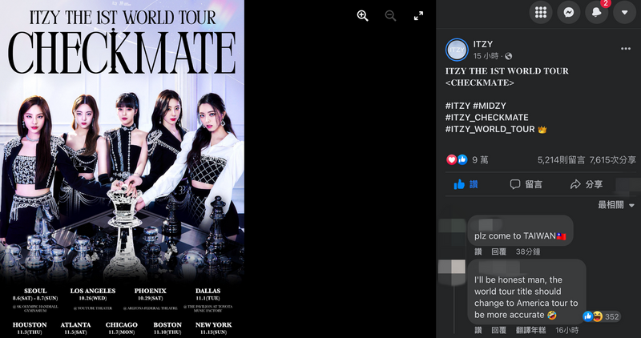Click the 留言 comment button
This screenshot has width=641, height=338.
pyautogui.click(x=526, y=184)
